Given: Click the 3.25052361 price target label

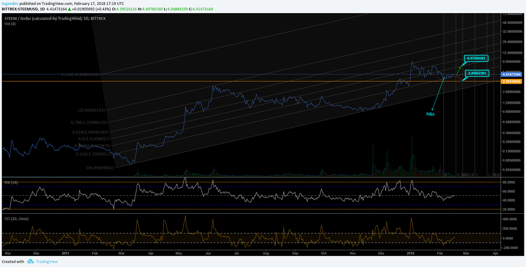Looking at the screenshot, I should (x=476, y=73).
